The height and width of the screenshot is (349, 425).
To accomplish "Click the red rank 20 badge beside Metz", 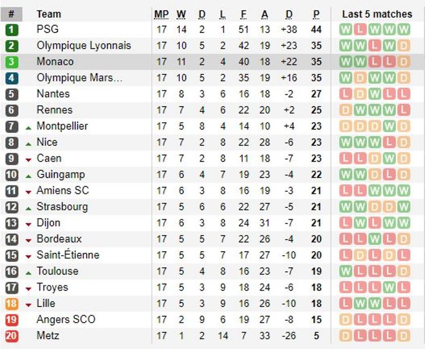I will pyautogui.click(x=12, y=336).
